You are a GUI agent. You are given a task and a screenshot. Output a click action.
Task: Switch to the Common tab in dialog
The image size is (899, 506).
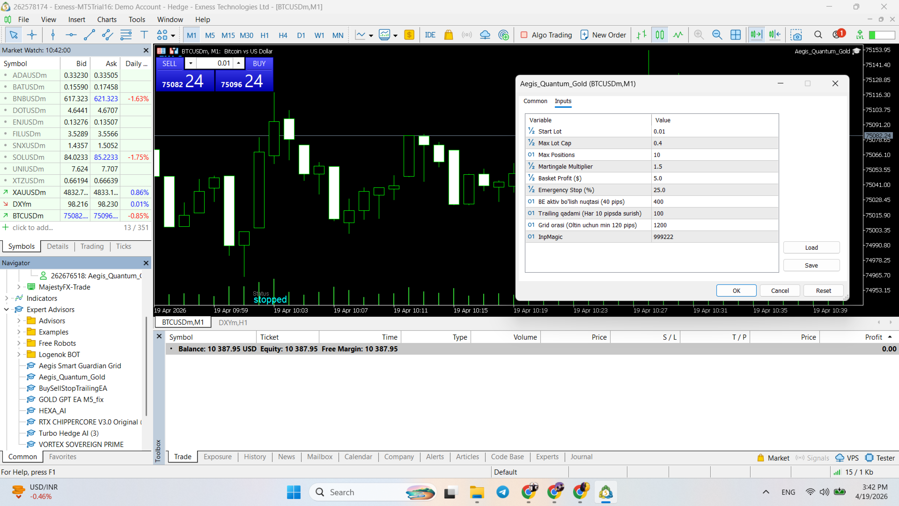tap(535, 101)
